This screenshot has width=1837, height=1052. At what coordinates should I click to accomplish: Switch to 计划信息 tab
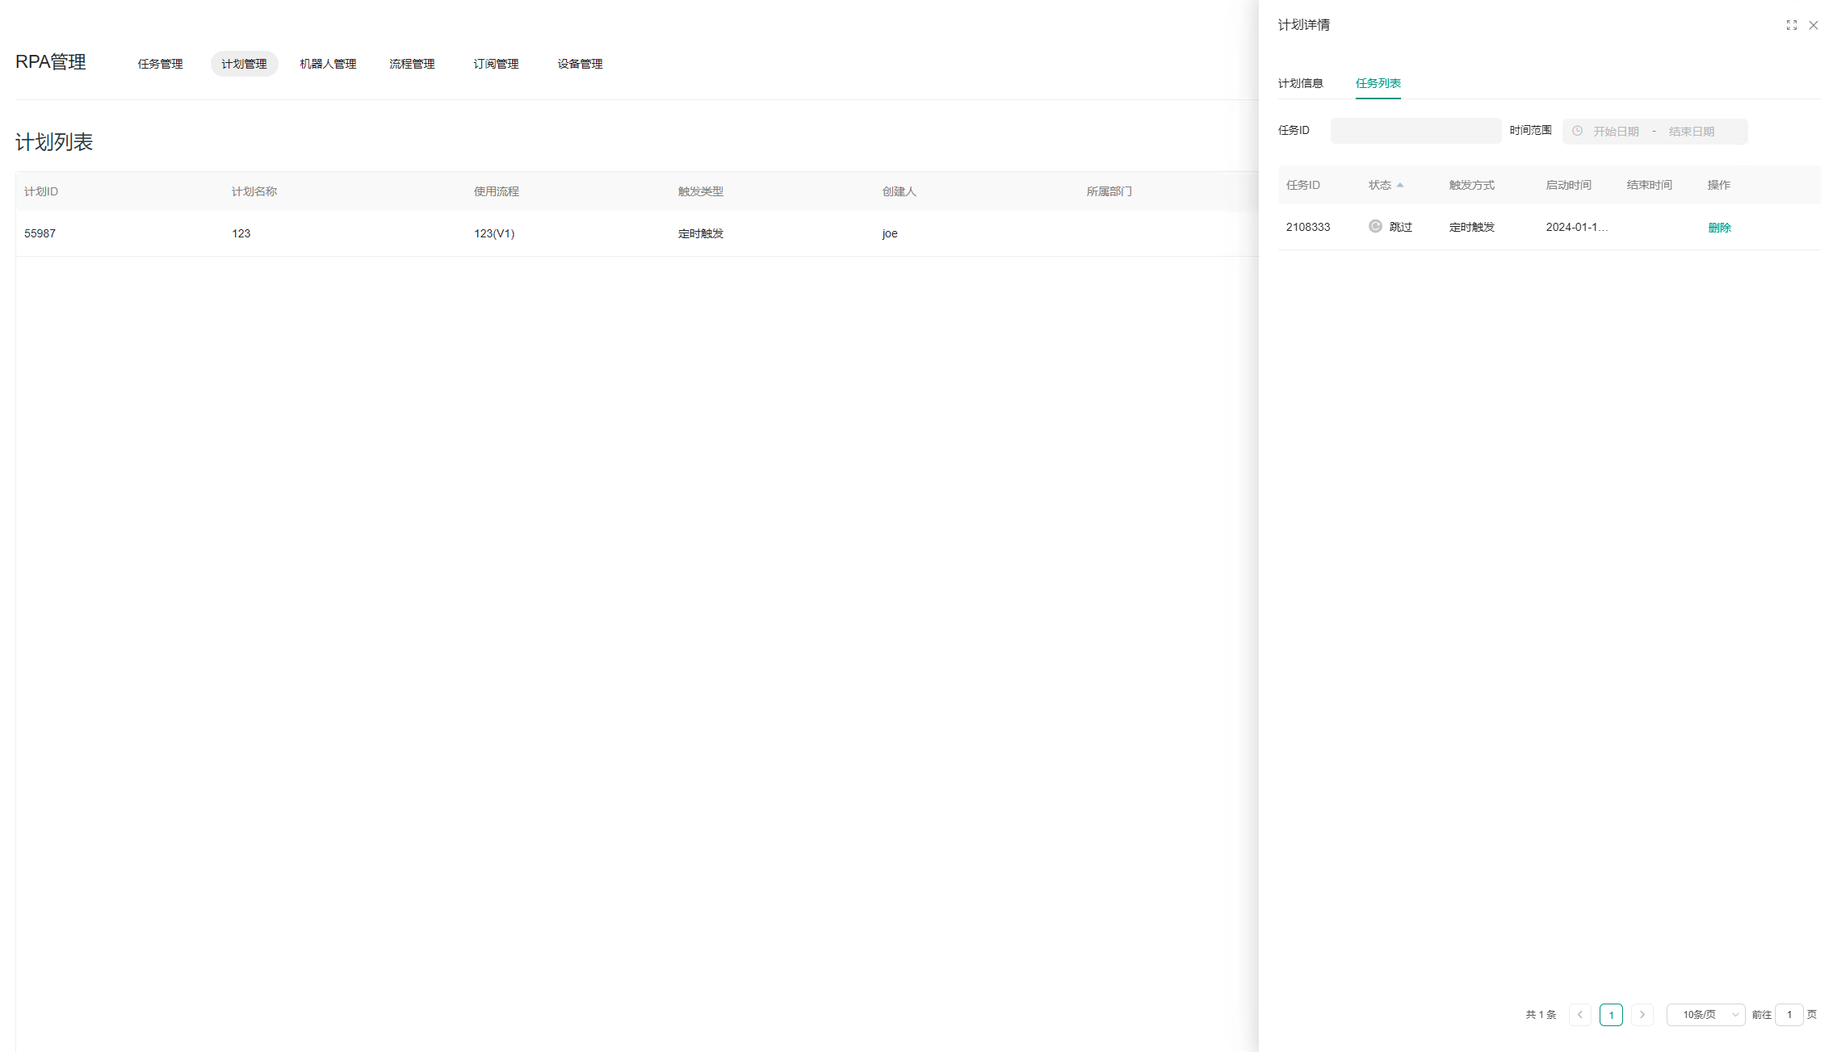coord(1300,83)
